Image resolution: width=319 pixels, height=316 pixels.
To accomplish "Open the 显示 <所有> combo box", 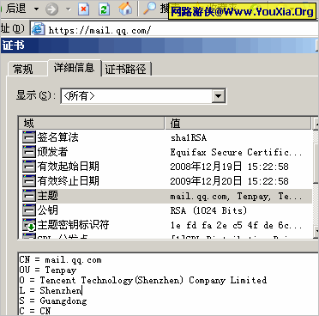I will [143, 96].
